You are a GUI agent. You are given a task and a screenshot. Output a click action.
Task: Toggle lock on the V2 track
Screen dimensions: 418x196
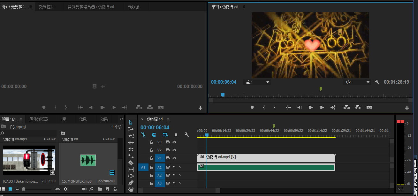pyautogui.click(x=151, y=150)
